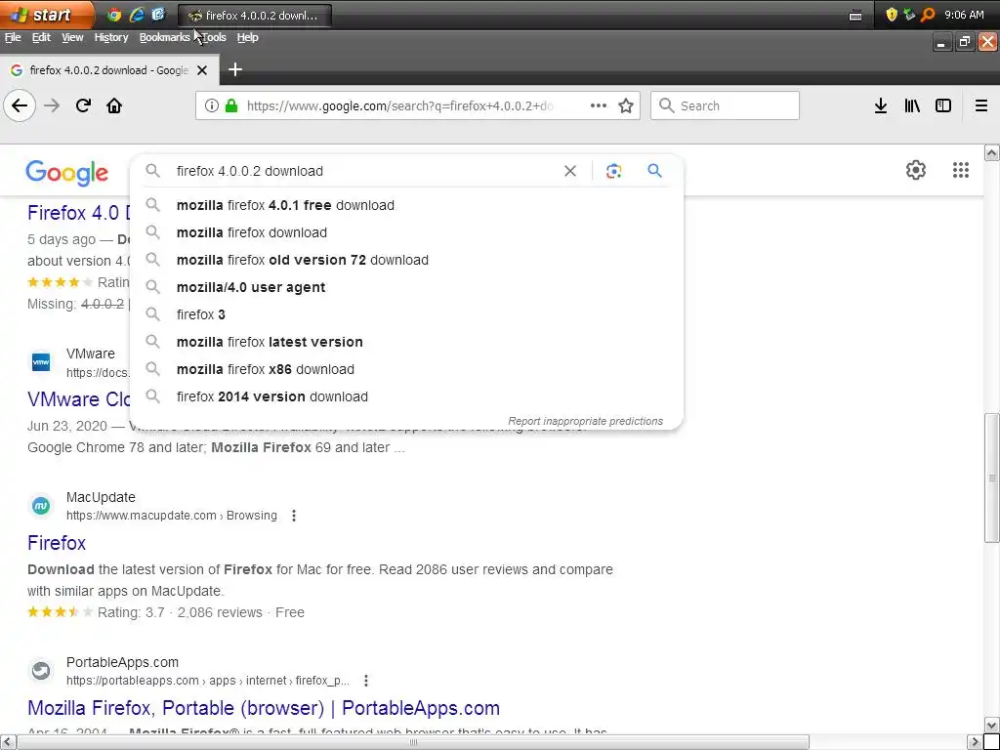The image size is (1000, 750).
Task: Open the Library icon in toolbar
Action: pyautogui.click(x=912, y=105)
